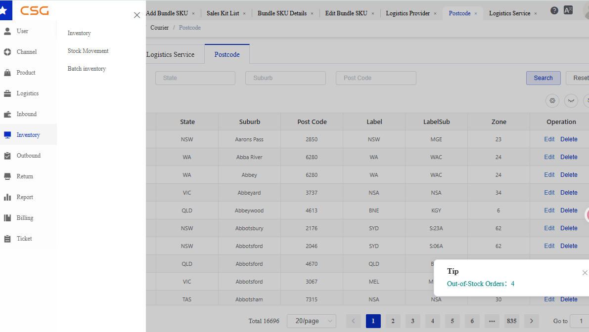Switch to the Bundle SKU Details tab
This screenshot has width=589, height=332.
click(282, 13)
